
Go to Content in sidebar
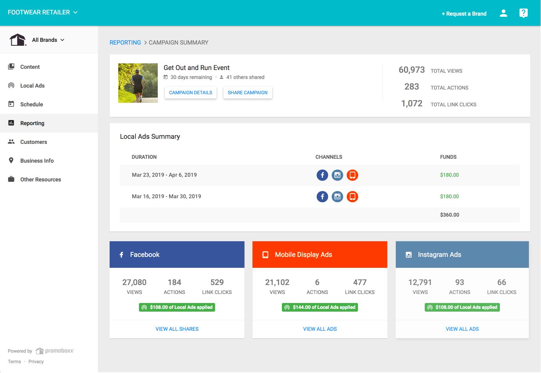coord(49,67)
